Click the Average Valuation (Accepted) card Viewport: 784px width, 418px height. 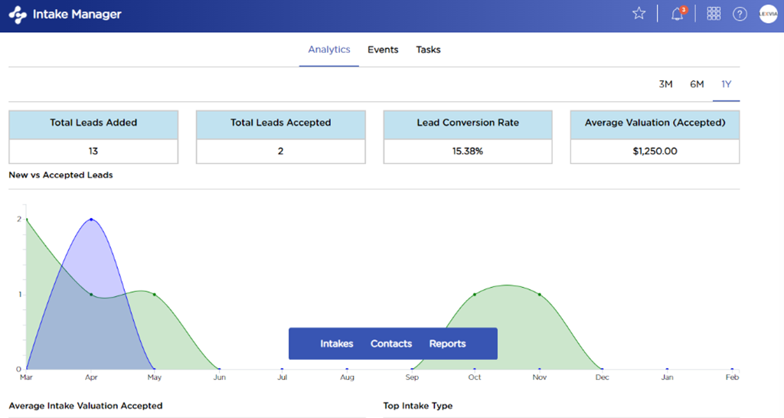pyautogui.click(x=655, y=137)
